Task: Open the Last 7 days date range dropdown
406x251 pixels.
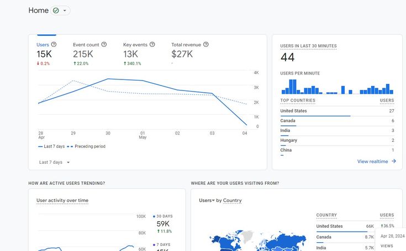Action: click(54, 162)
